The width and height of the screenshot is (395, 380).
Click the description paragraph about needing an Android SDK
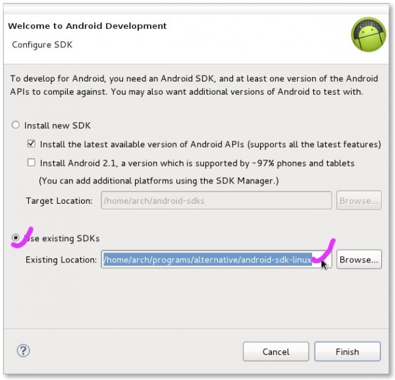pos(194,85)
